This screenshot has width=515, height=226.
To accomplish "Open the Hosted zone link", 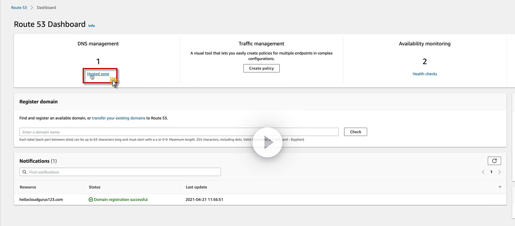I will coord(98,74).
